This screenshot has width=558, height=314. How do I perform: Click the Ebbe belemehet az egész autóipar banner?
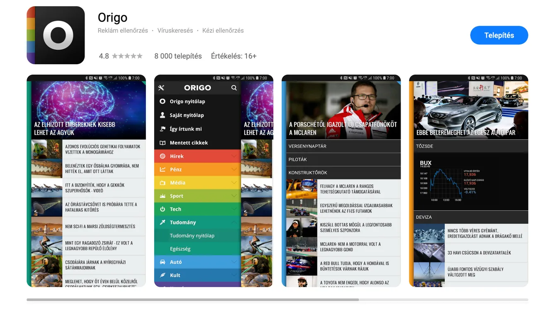[471, 110]
